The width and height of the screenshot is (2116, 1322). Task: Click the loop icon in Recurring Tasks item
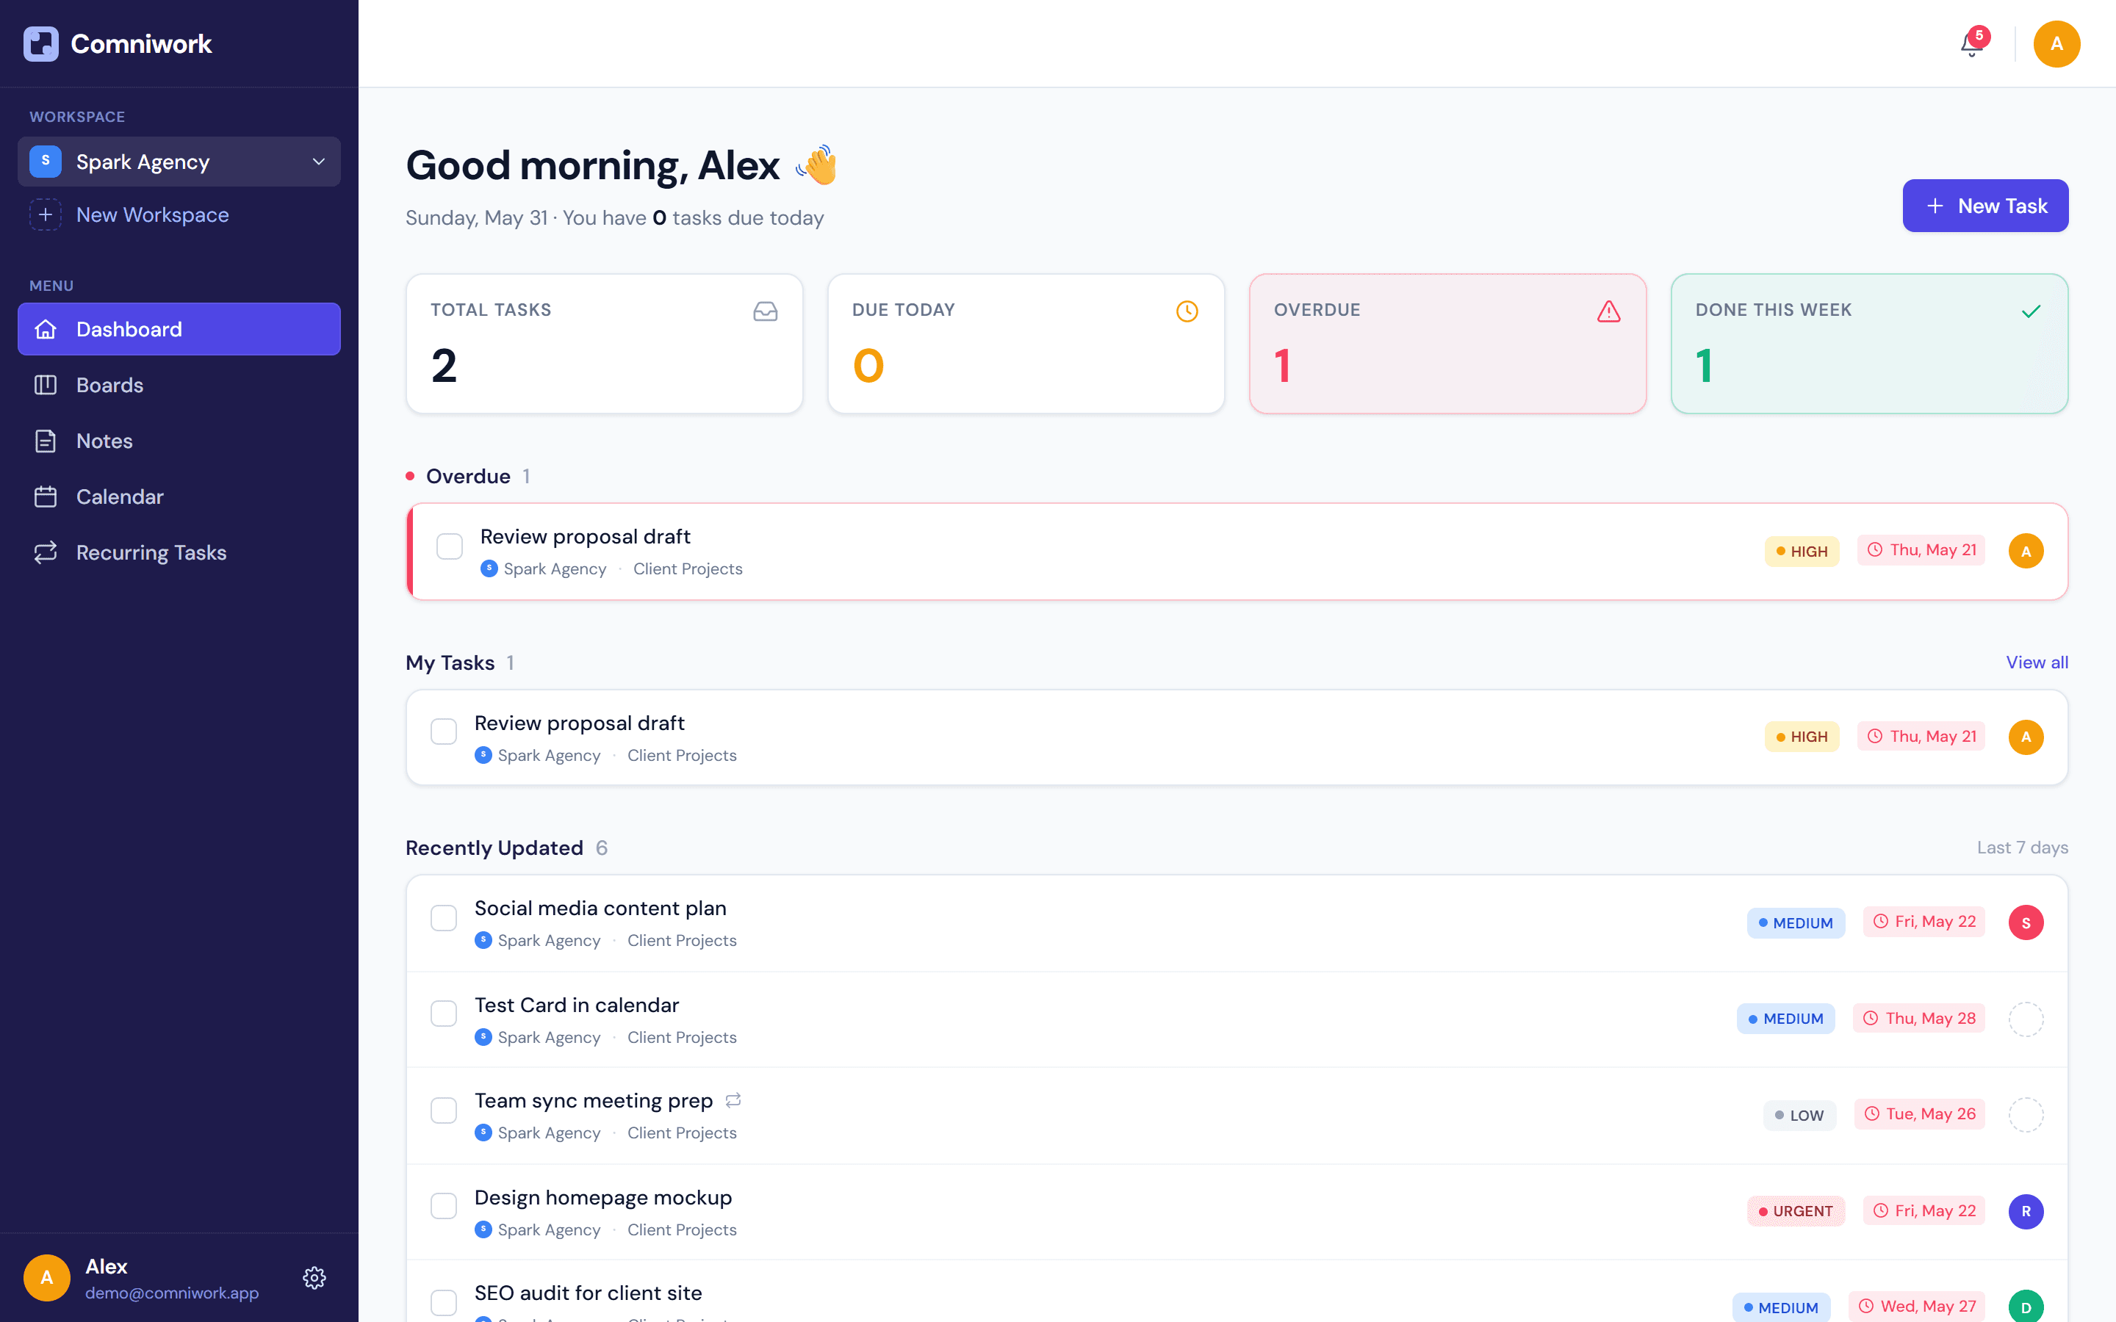pyautogui.click(x=46, y=552)
